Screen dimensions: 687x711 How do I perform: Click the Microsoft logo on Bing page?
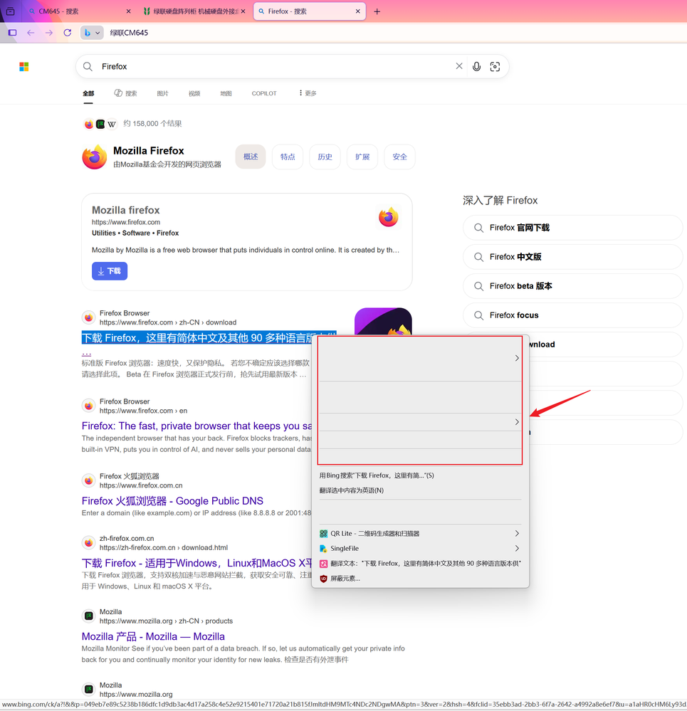click(24, 67)
